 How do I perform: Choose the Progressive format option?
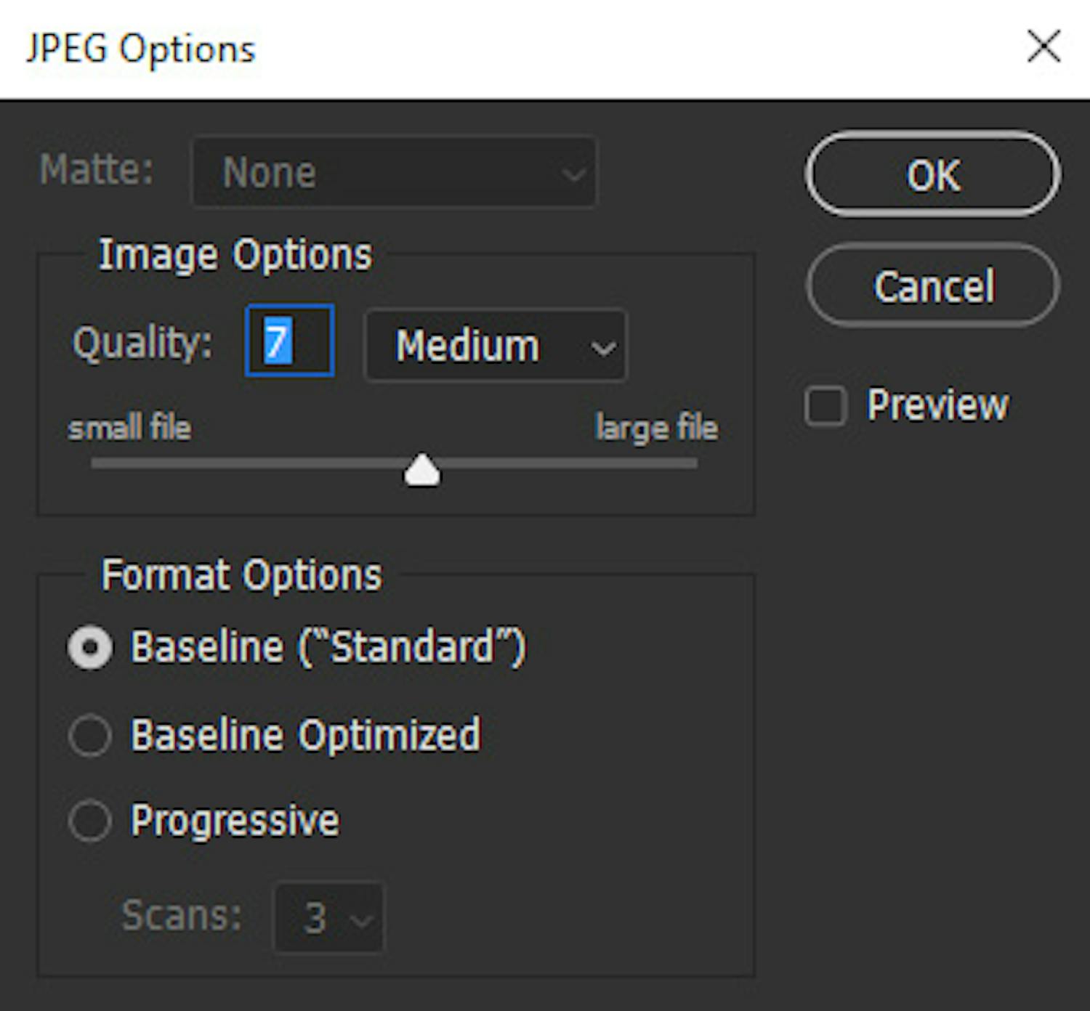pyautogui.click(x=90, y=821)
